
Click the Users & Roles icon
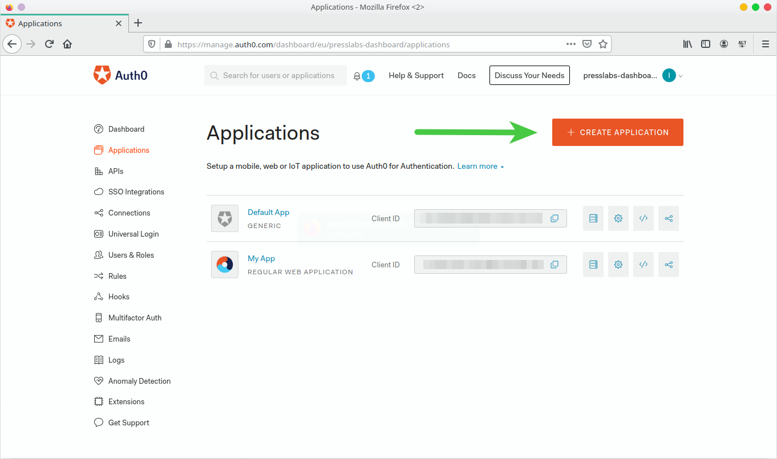point(98,255)
